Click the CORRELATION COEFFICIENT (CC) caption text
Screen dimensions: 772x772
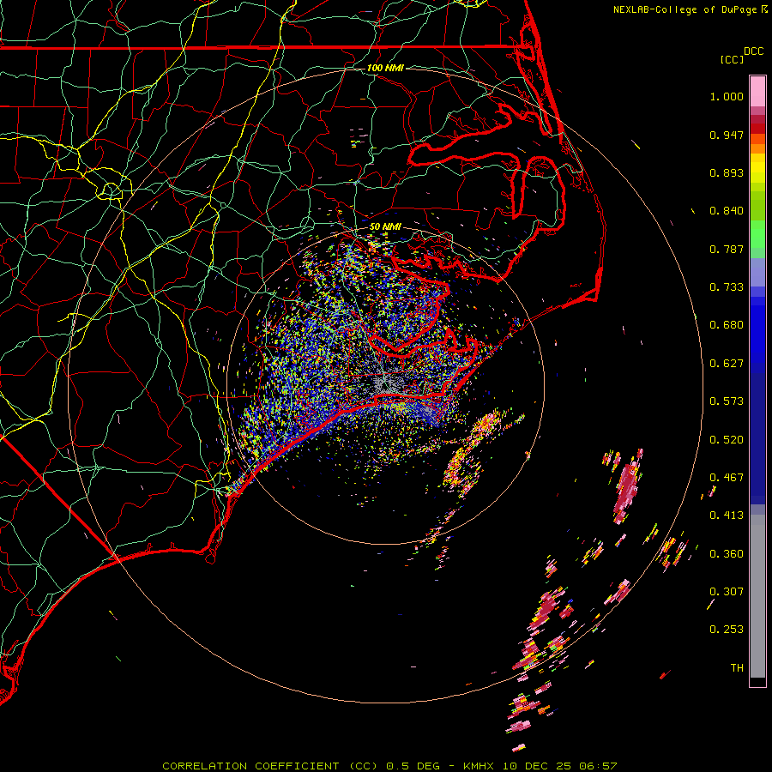(x=270, y=766)
